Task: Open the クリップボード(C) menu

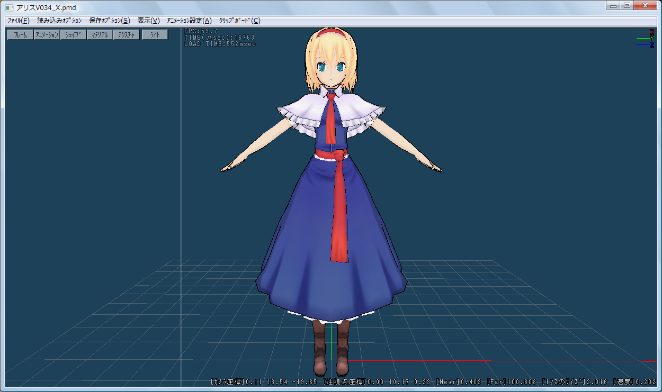Action: (239, 21)
